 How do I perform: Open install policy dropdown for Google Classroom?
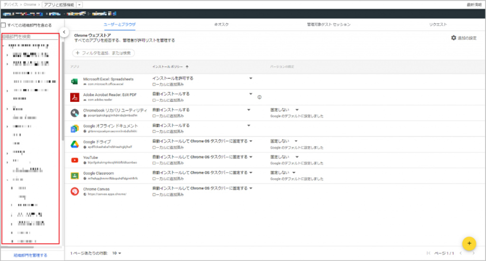point(251,172)
